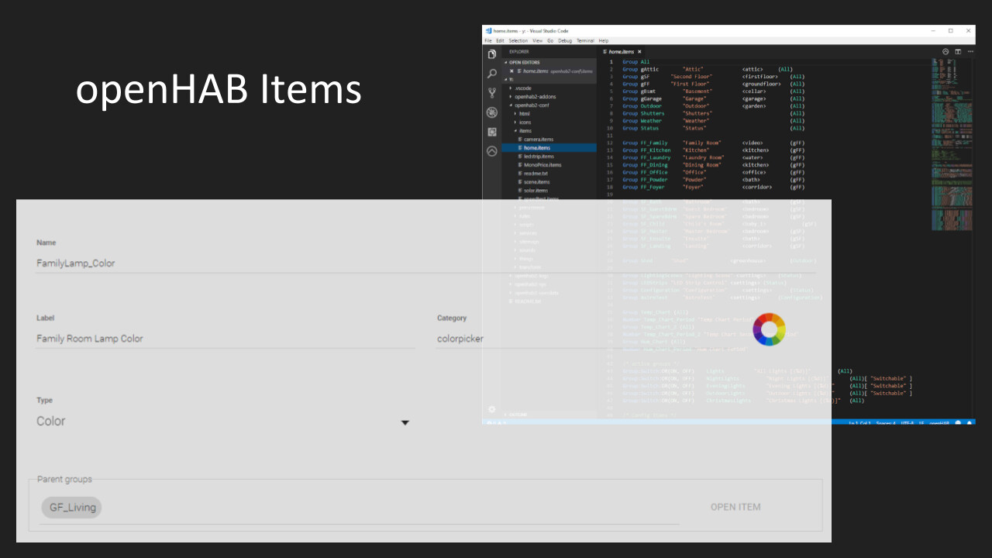Open MonoPrice.items in the explorer
992x558 pixels.
[550, 164]
